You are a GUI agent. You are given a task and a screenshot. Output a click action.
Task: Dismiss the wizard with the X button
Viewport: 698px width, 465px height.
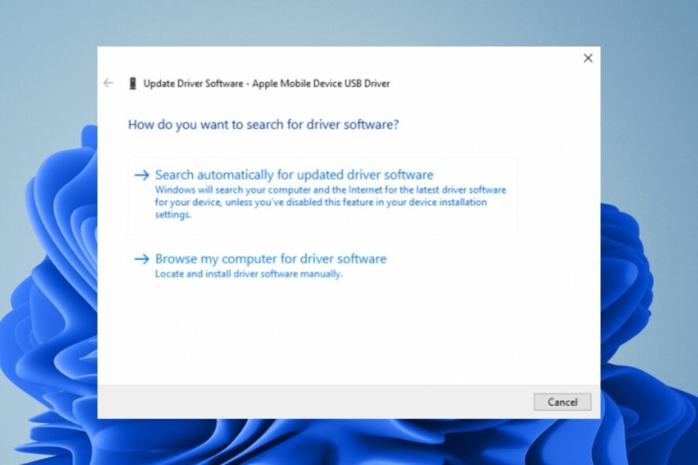tap(588, 58)
